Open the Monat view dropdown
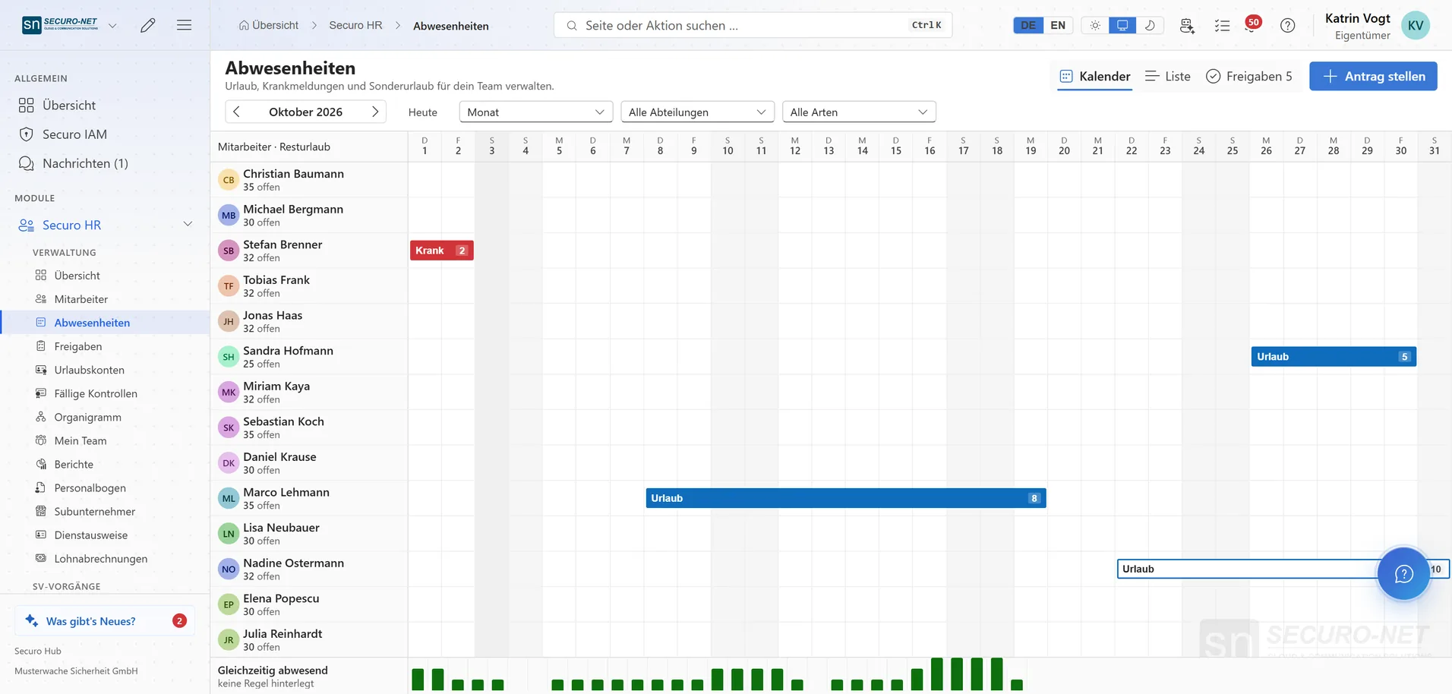Image resolution: width=1452 pixels, height=694 pixels. point(536,112)
